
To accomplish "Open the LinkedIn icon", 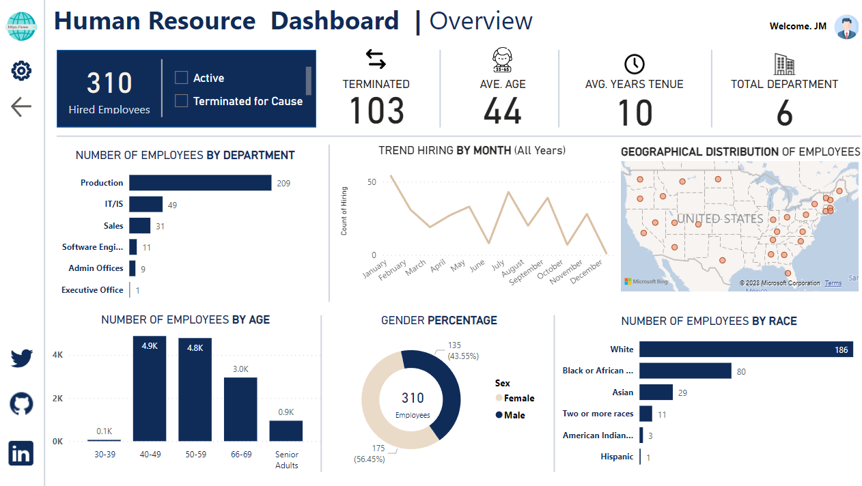I will [21, 453].
